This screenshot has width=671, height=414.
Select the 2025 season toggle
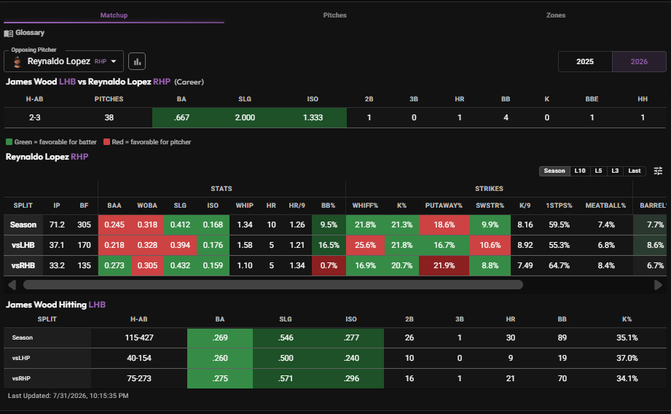coord(585,62)
